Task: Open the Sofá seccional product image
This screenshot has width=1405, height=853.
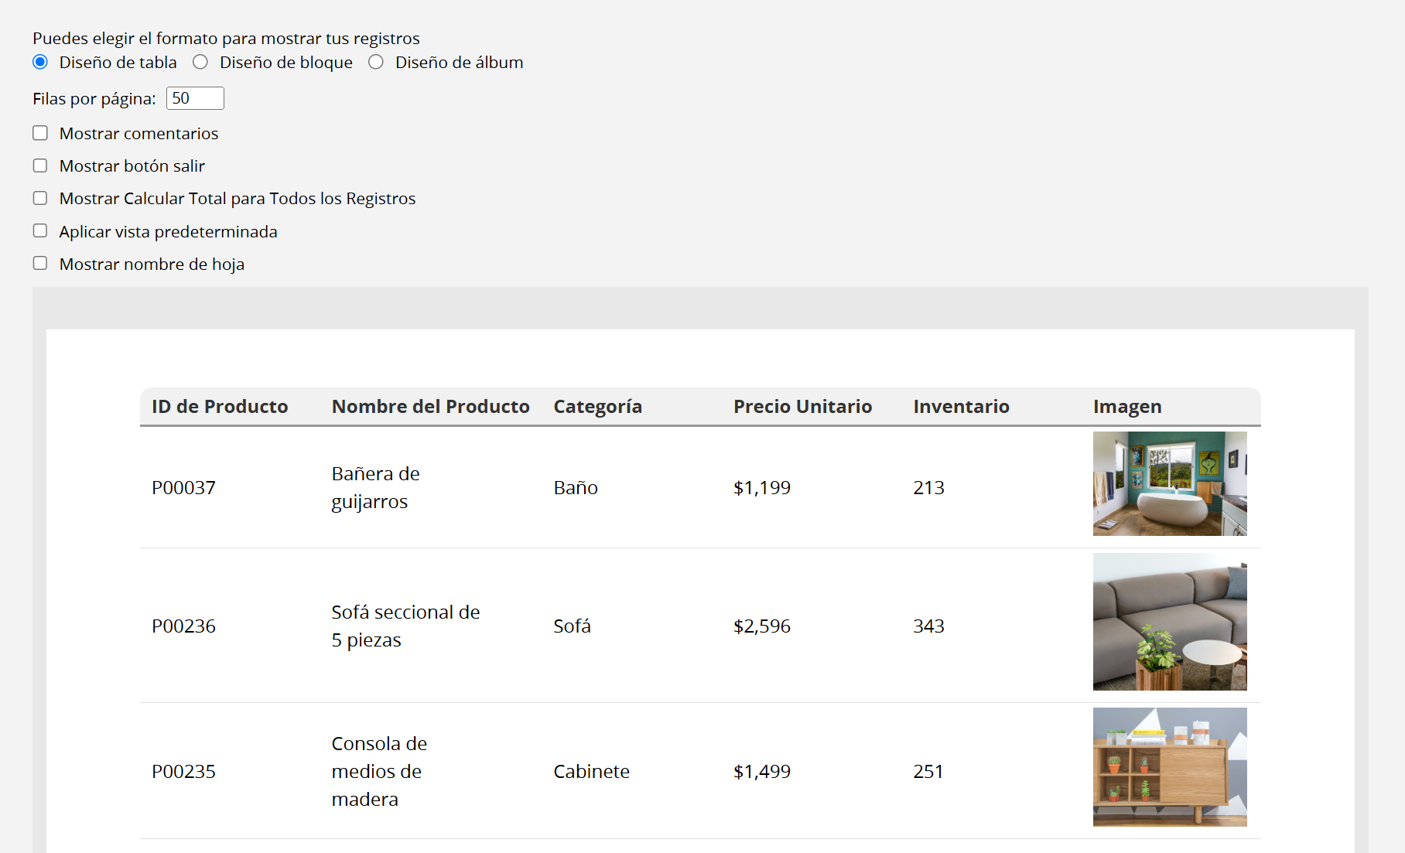Action: pyautogui.click(x=1170, y=622)
